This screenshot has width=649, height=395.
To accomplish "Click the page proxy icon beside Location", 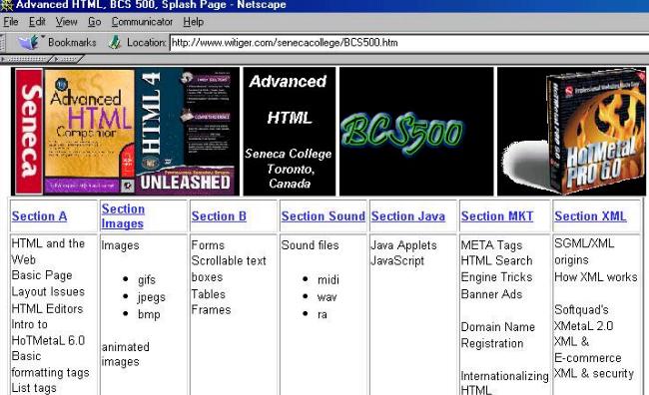I will [114, 42].
